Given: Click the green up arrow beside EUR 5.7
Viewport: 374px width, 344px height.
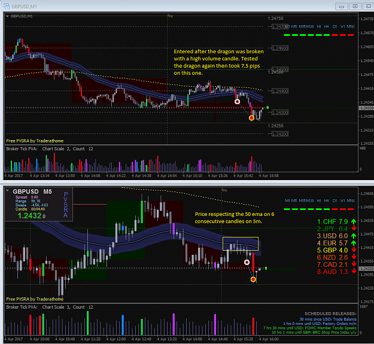Looking at the screenshot, I should pyautogui.click(x=354, y=243).
